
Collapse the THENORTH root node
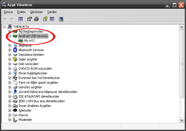tap(4, 27)
